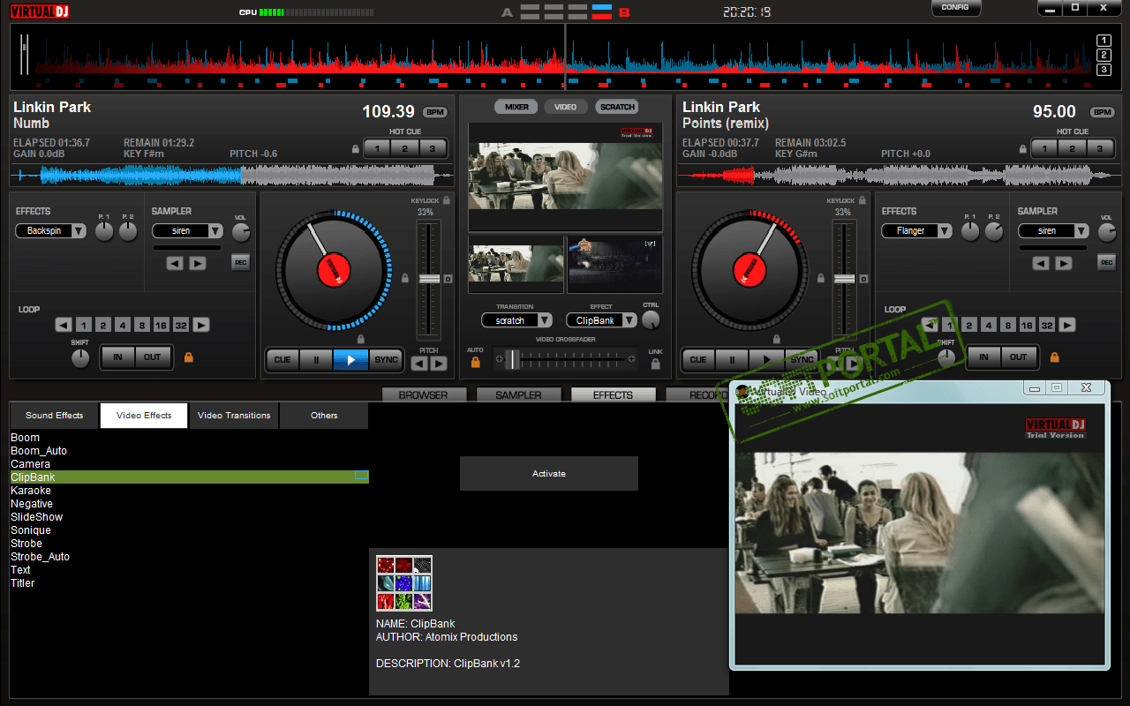Click left deck loop IN button
Viewport: 1130px width, 706px height.
coord(117,357)
